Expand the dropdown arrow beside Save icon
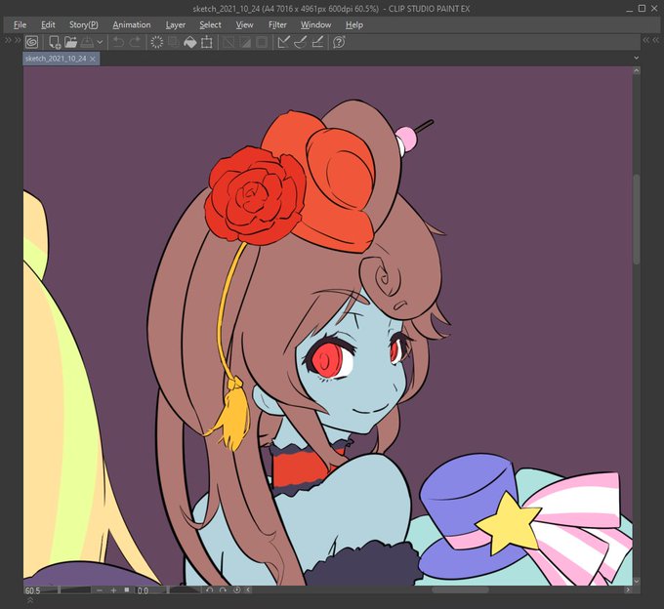The image size is (664, 609). 100,42
